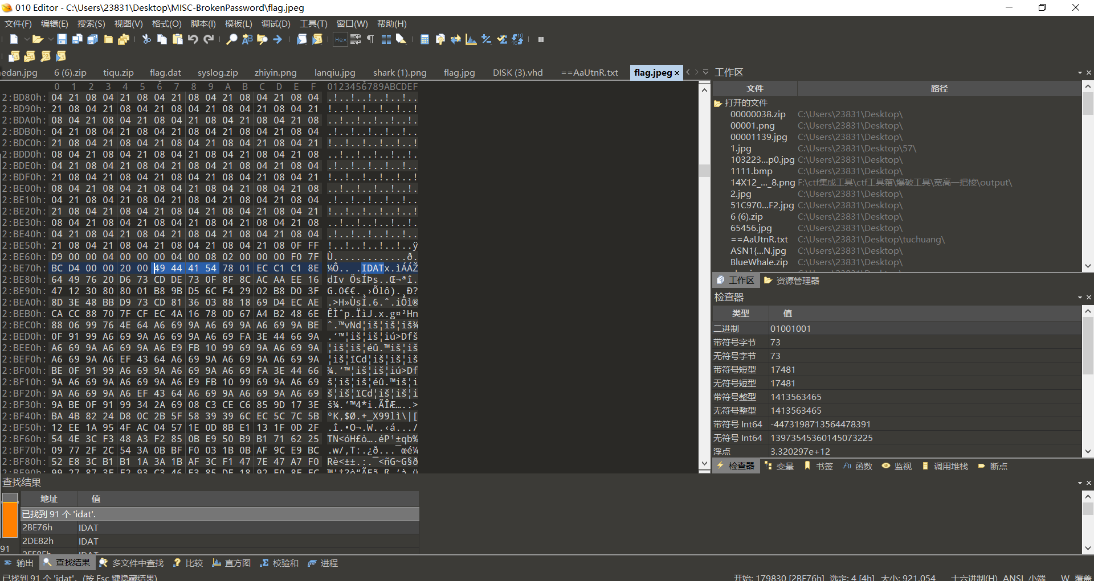Image resolution: width=1094 pixels, height=581 pixels.
Task: Toggle column mode icon
Action: pos(386,39)
